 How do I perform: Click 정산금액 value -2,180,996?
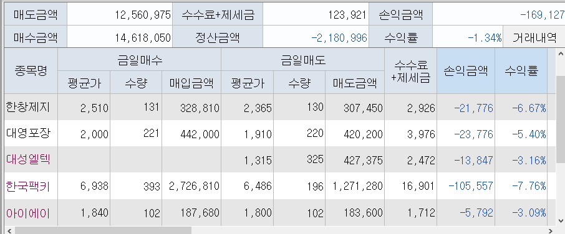click(x=339, y=37)
